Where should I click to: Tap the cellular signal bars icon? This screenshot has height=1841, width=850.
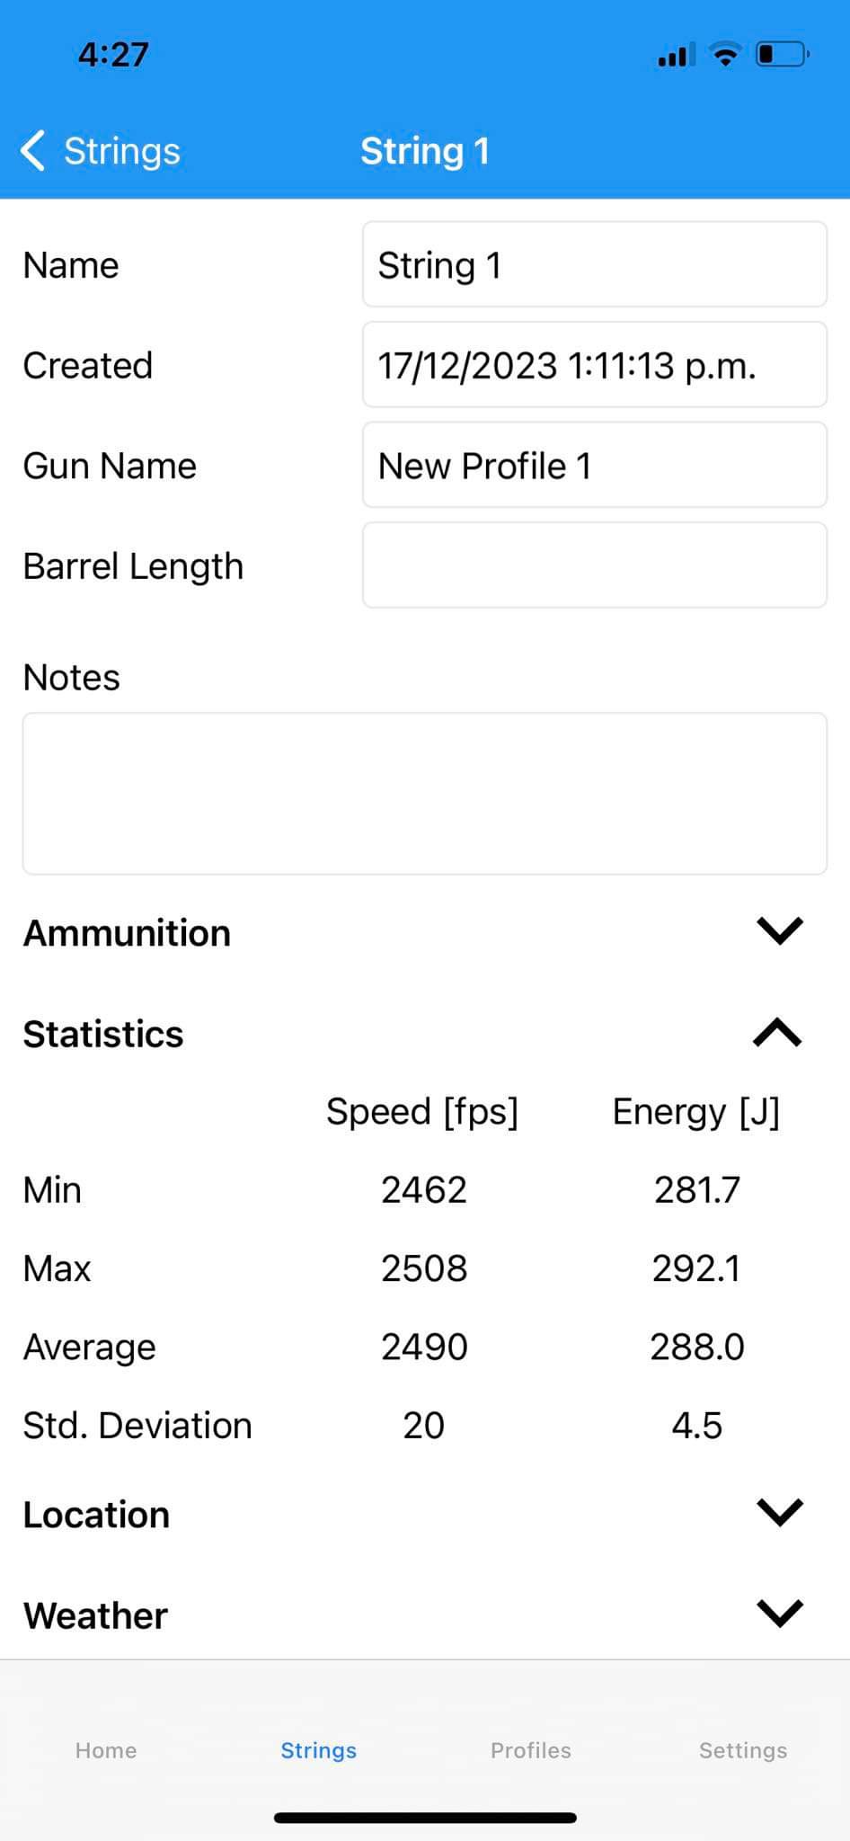tap(677, 56)
